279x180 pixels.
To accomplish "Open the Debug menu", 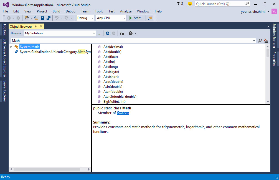I will pyautogui.click(x=70, y=11).
